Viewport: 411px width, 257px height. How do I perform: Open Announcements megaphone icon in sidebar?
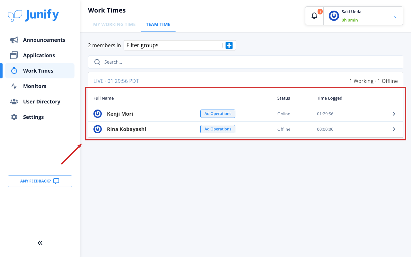tap(14, 40)
